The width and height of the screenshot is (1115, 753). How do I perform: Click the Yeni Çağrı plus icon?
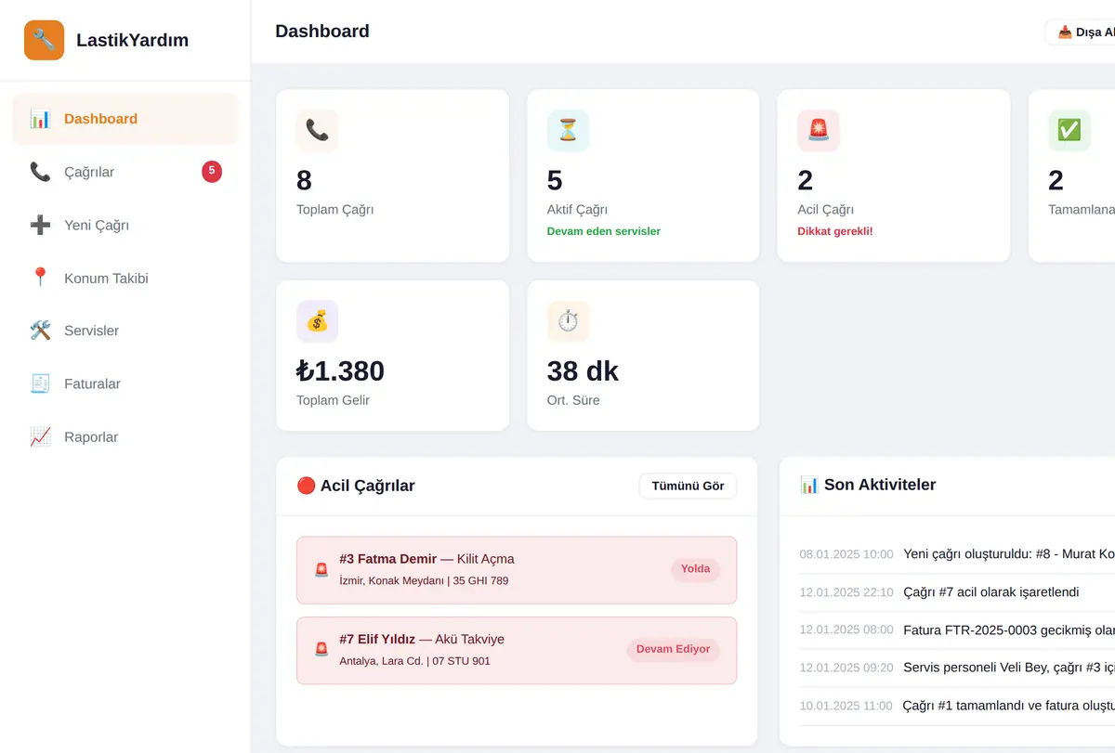click(x=40, y=225)
